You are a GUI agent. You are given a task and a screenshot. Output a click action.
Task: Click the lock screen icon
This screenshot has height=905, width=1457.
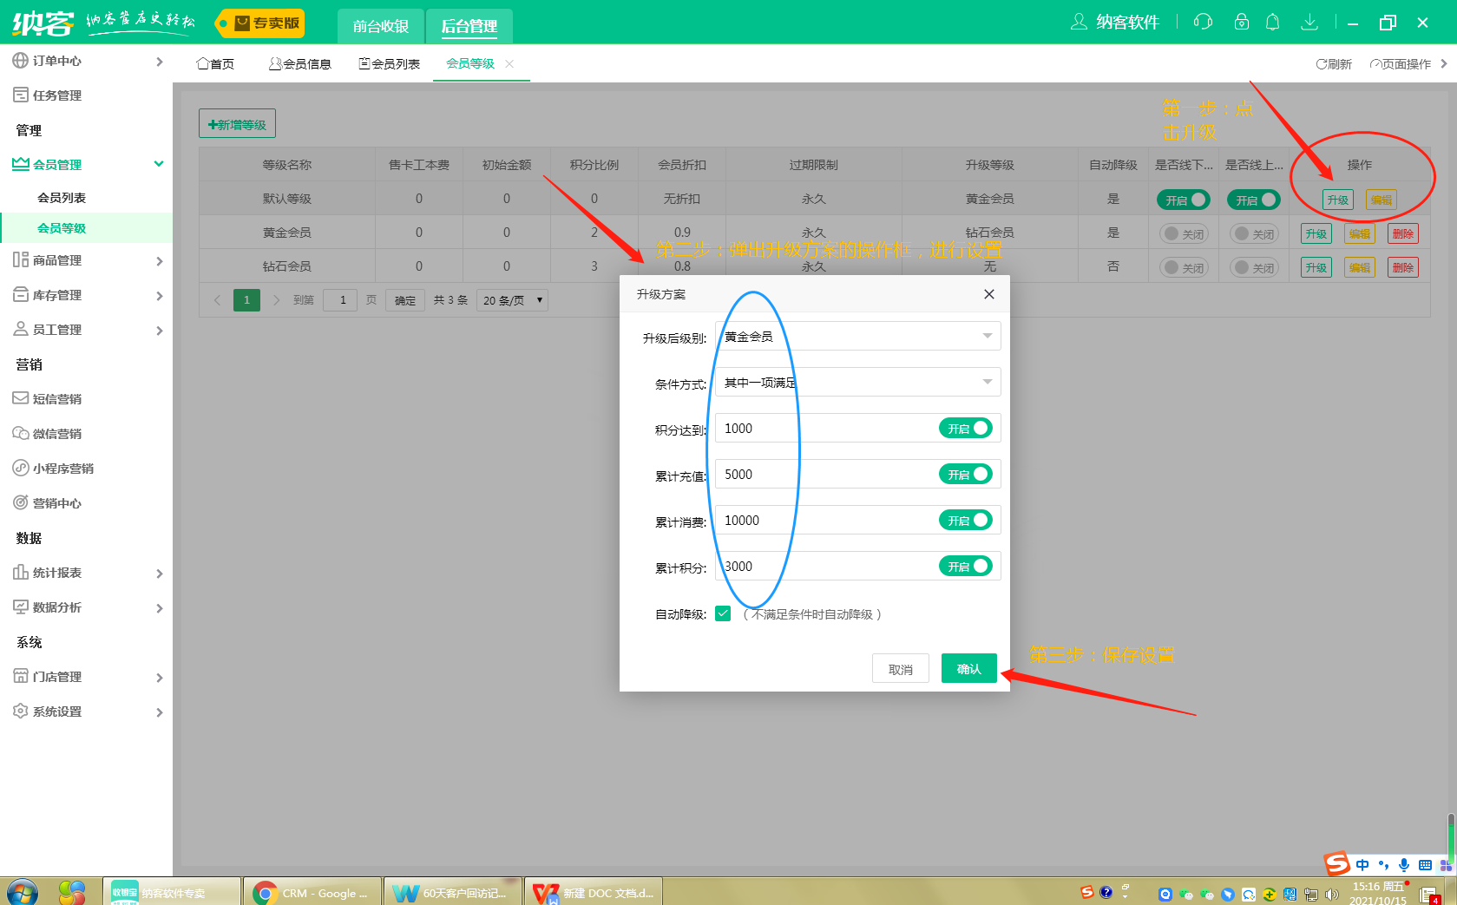pyautogui.click(x=1242, y=22)
